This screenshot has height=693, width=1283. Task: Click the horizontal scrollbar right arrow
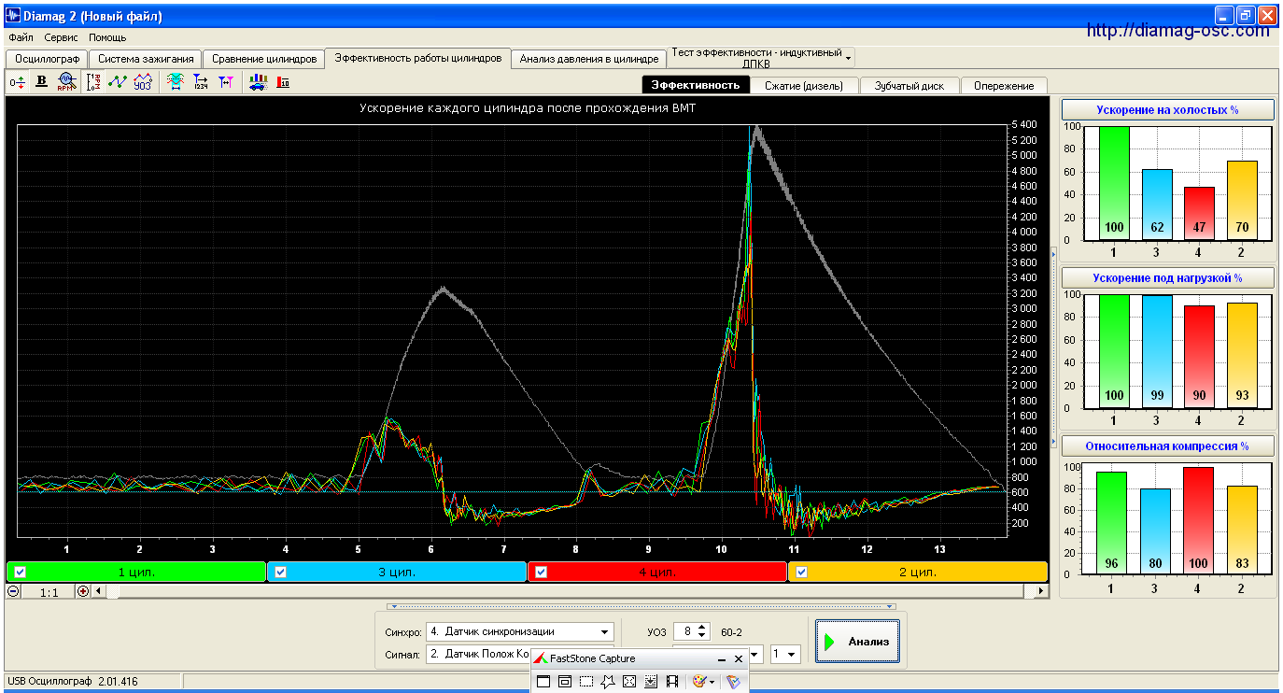[1041, 591]
